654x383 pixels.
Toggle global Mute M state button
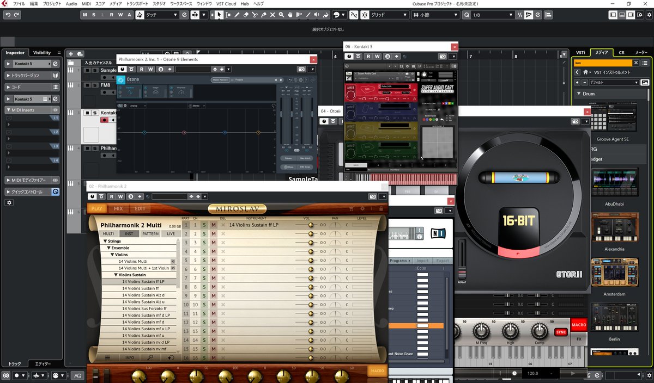86,15
